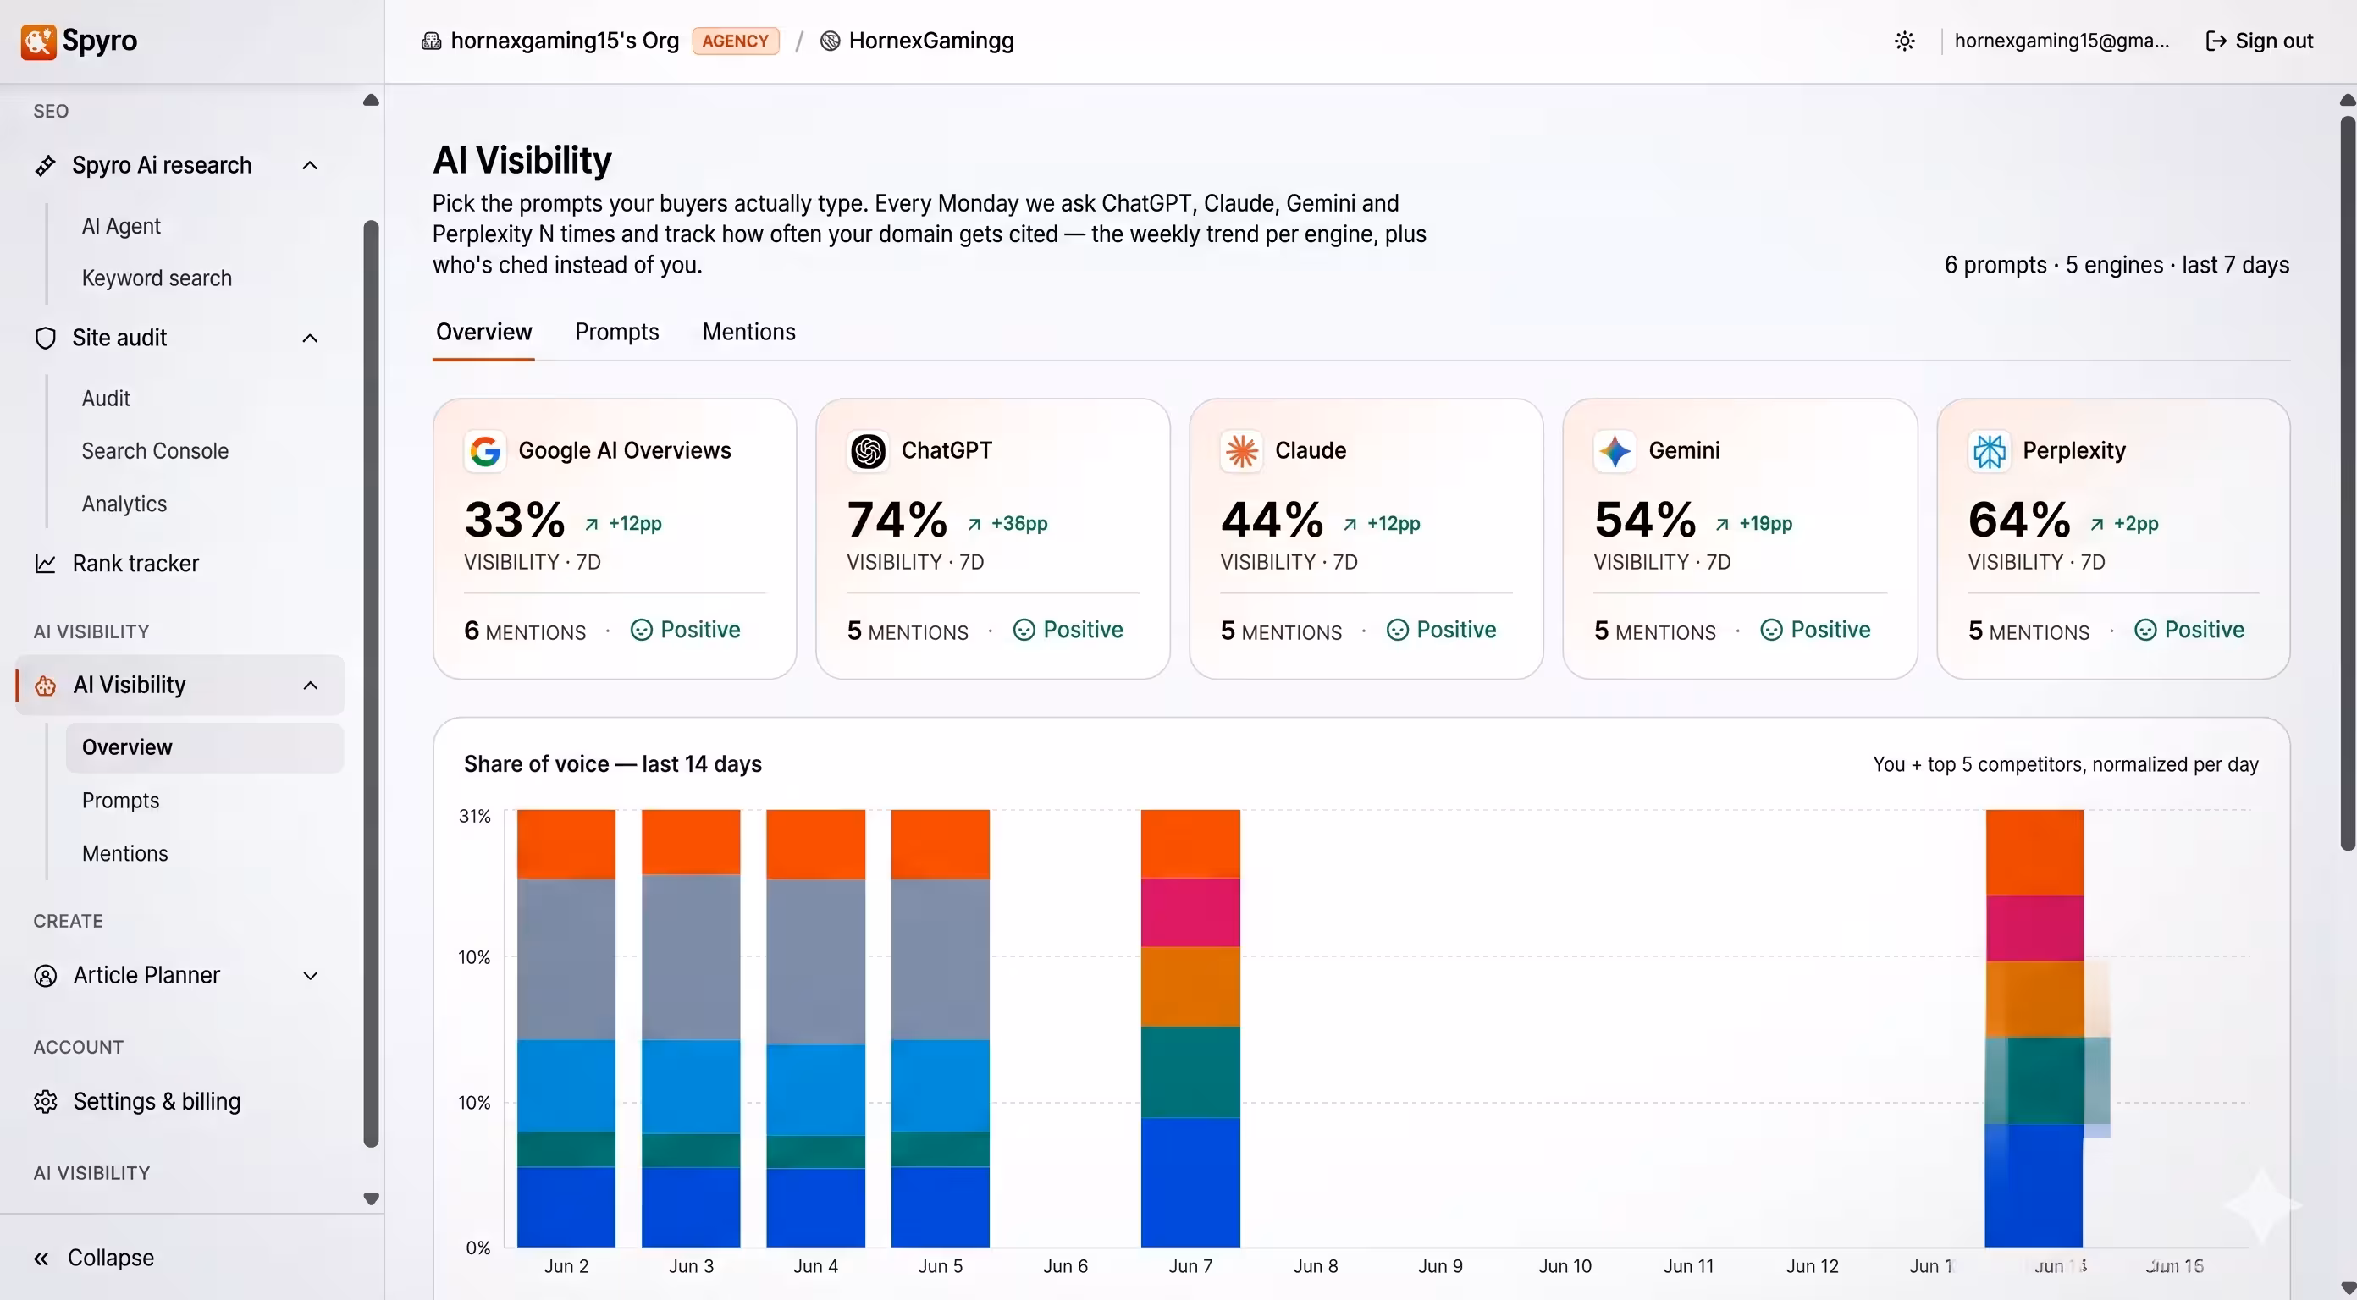The image size is (2357, 1300).
Task: Select Overview under AI Visibility sidebar
Action: tap(205, 747)
